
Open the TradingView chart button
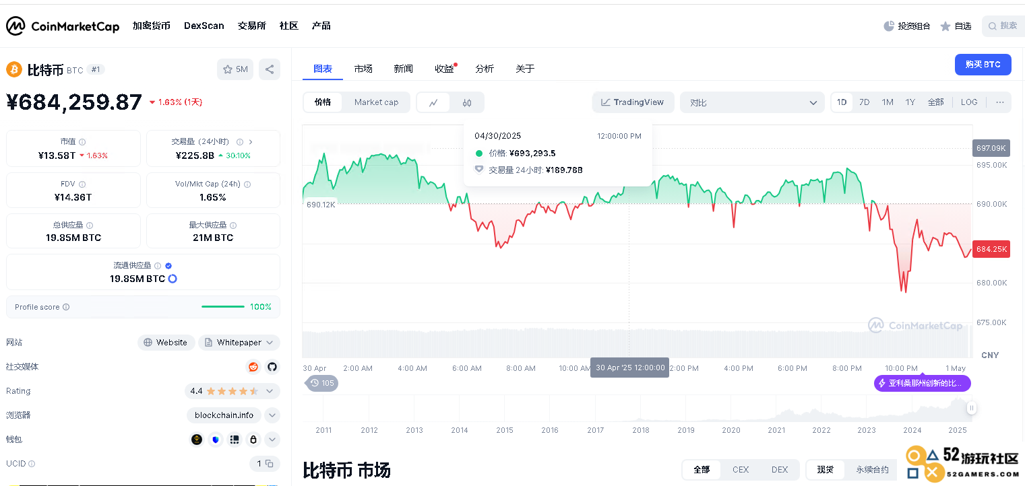(x=633, y=102)
